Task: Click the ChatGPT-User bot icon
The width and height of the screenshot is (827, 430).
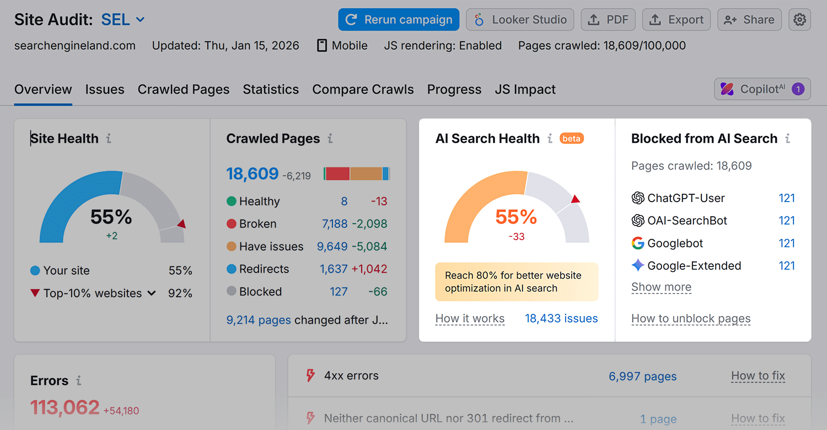Action: [x=638, y=198]
